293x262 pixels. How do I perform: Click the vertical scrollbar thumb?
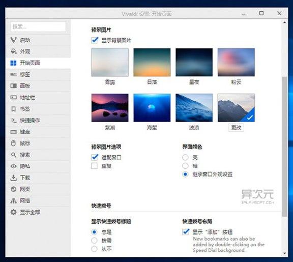tap(284, 147)
